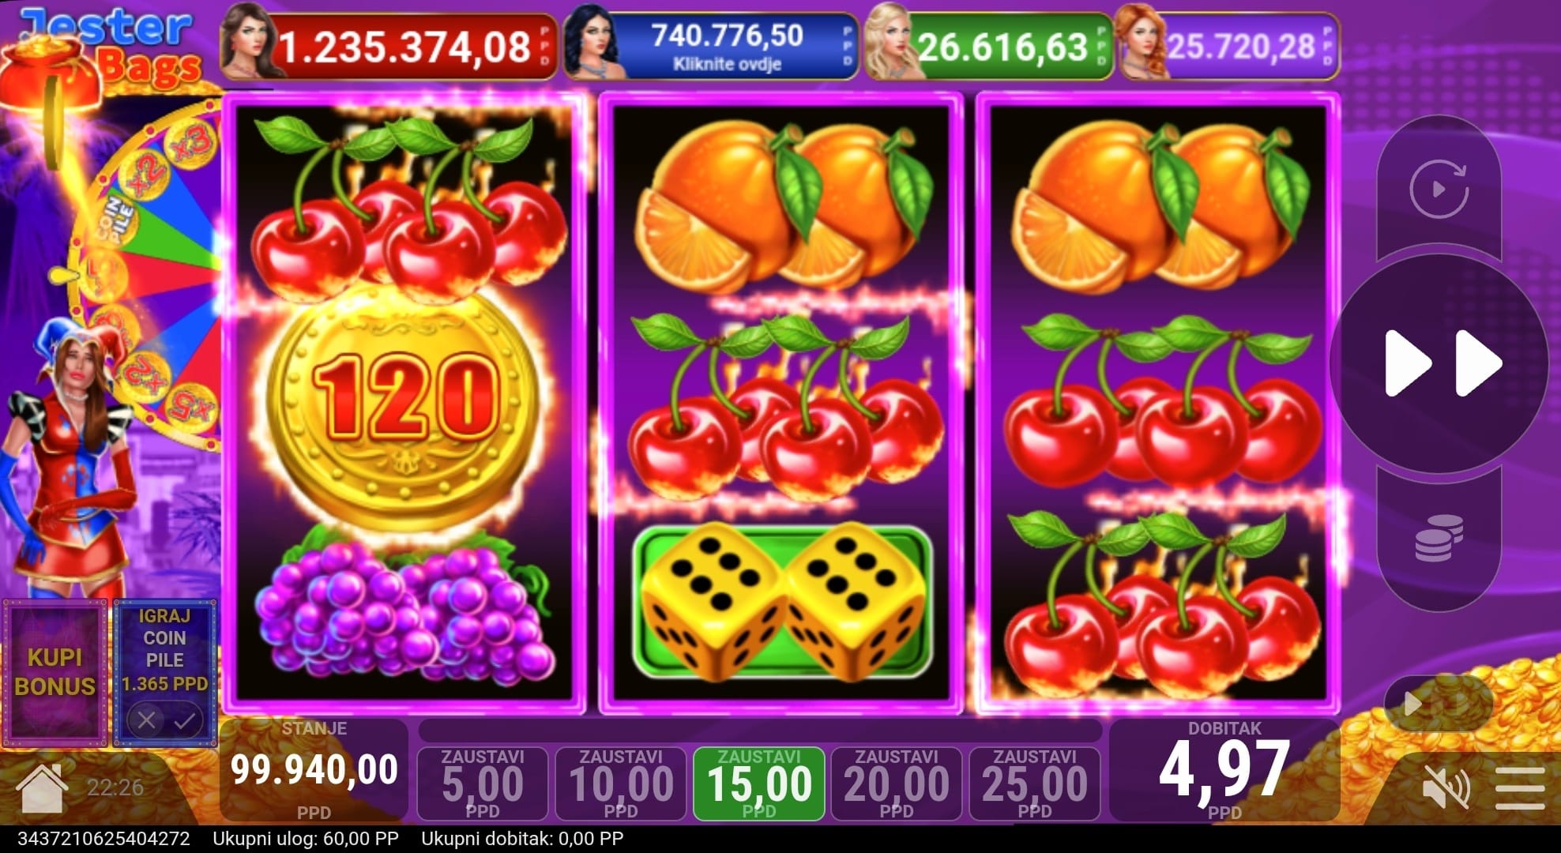The image size is (1561, 853).
Task: Select the 25,00 PPD bet
Action: [x=1035, y=783]
